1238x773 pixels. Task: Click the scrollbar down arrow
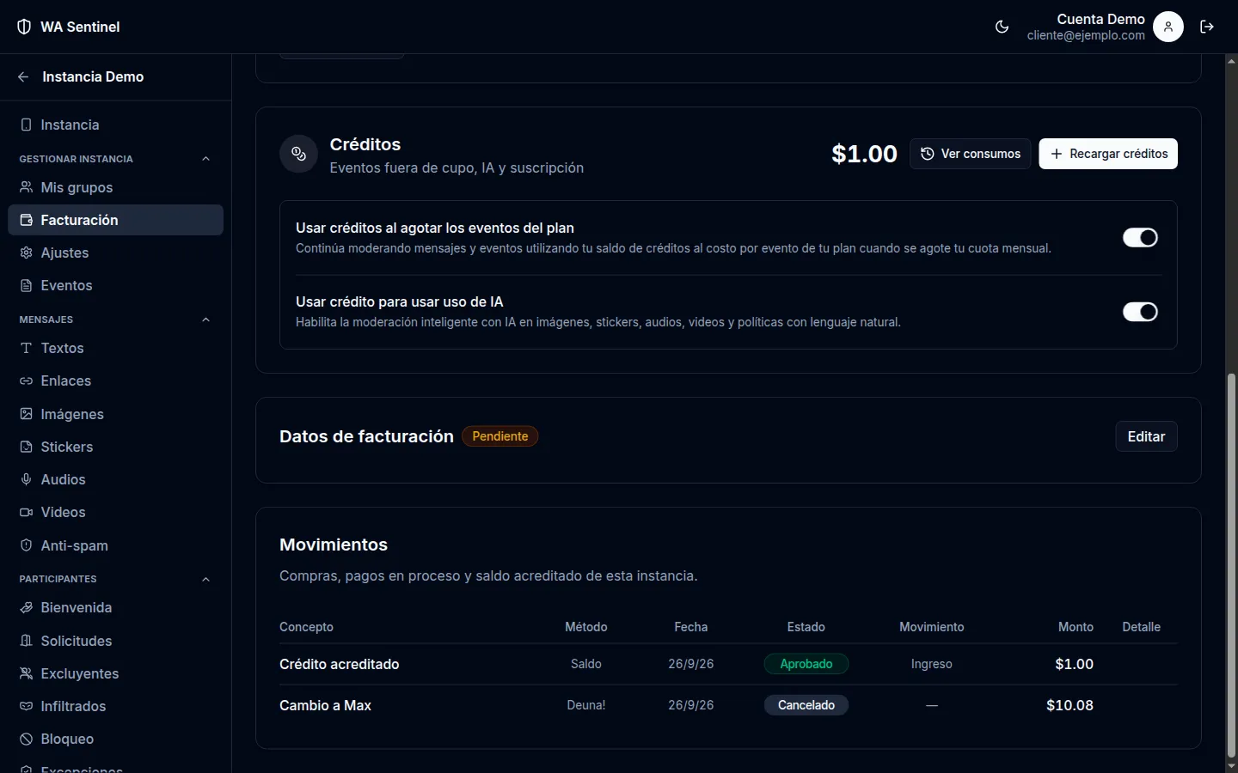[x=1231, y=765]
